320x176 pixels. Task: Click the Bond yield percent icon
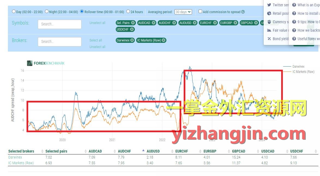coord(269,39)
